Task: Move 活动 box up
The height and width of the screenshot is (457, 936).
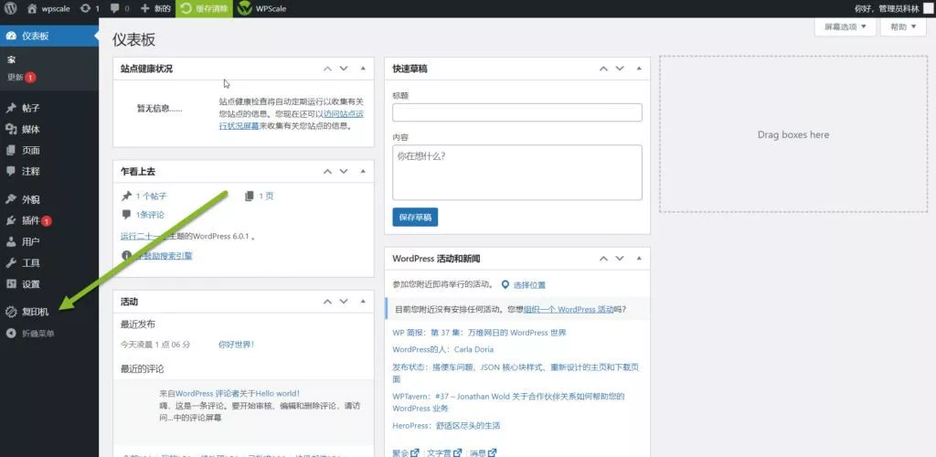Action: pos(327,302)
